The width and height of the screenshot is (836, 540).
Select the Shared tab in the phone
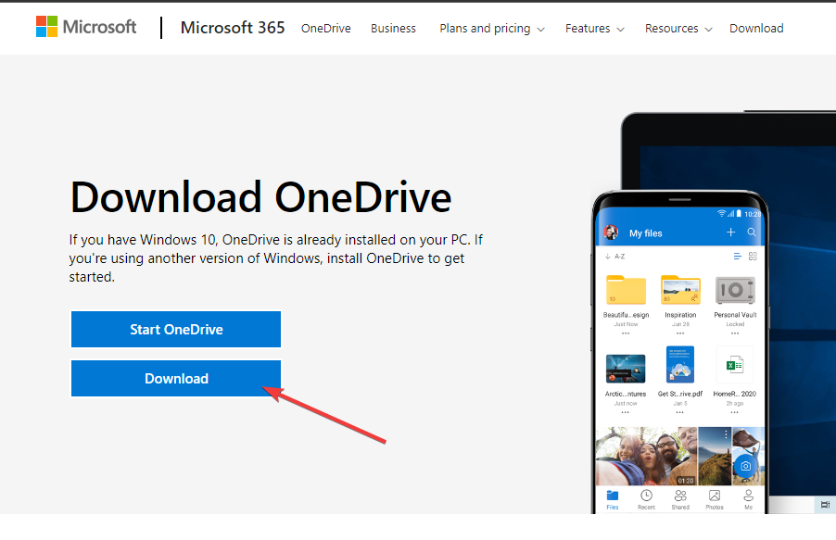680,499
